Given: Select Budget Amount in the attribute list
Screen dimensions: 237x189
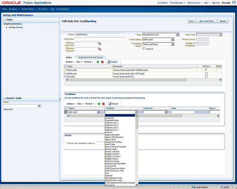Looking at the screenshot, I should [112, 154].
